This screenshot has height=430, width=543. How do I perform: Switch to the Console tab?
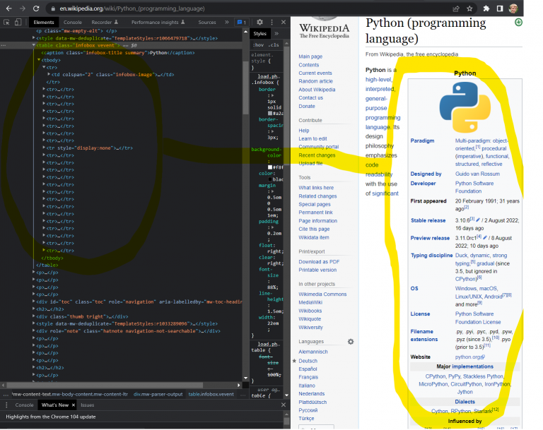click(73, 22)
